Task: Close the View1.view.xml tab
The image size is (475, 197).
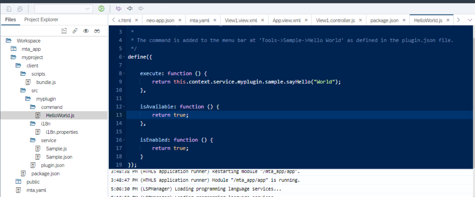Action: click(263, 20)
